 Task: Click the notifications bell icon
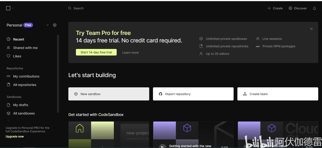(314, 8)
